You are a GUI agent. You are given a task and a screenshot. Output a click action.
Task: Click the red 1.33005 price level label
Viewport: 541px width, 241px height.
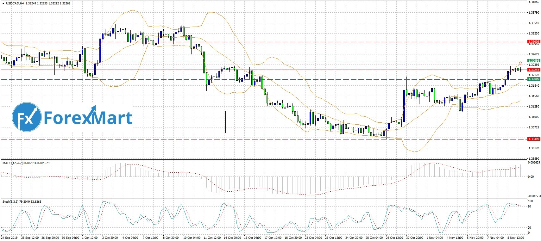click(x=534, y=42)
